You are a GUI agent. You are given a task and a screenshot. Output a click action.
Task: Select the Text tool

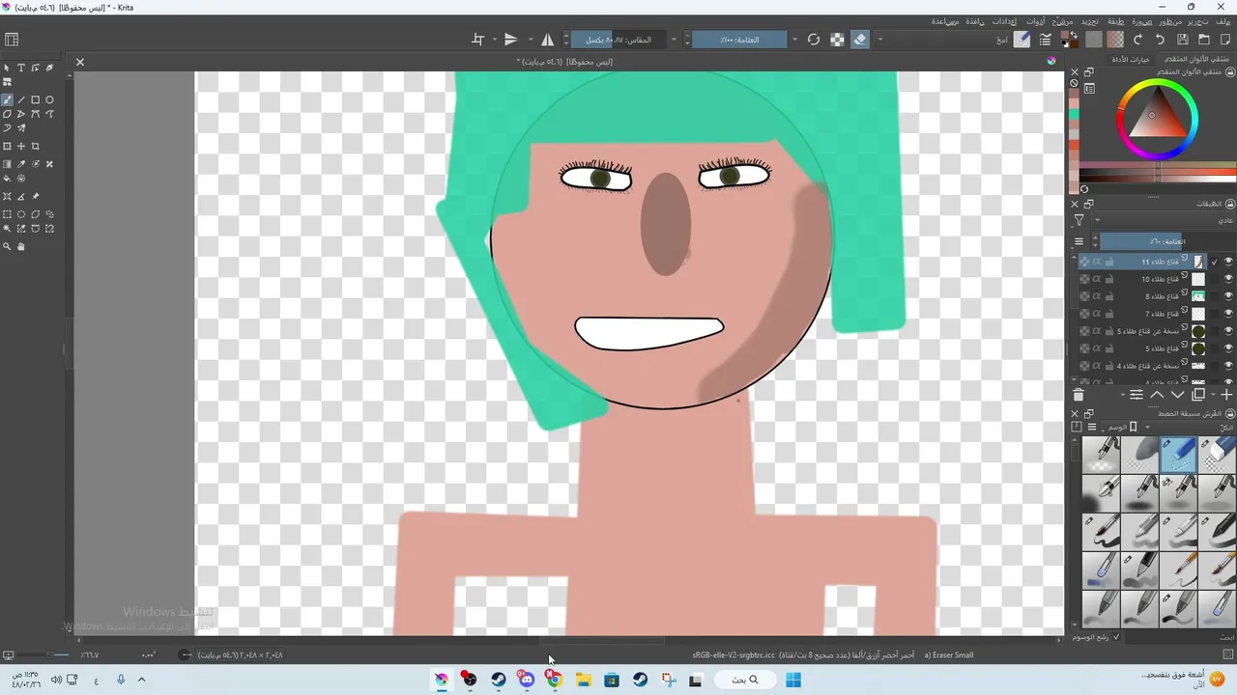click(x=21, y=68)
